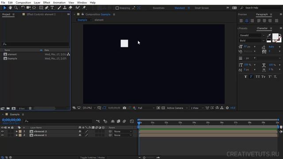Switch to the Preview panel tab
Screen dimensions: 283x159
tap(242, 14)
